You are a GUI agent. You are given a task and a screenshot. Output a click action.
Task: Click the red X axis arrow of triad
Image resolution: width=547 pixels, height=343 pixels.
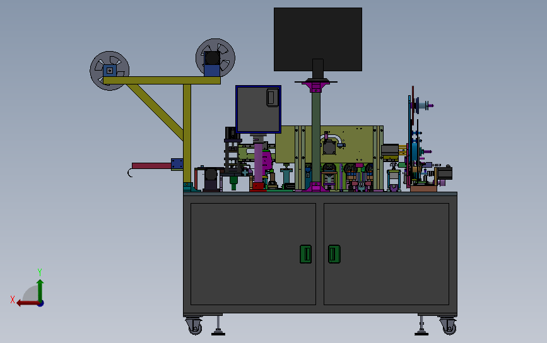[x=28, y=303]
